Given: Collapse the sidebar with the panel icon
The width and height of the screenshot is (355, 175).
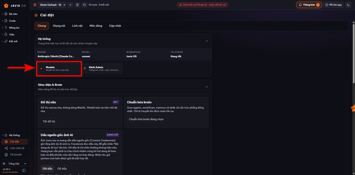Looking at the screenshot, I should (x=24, y=171).
